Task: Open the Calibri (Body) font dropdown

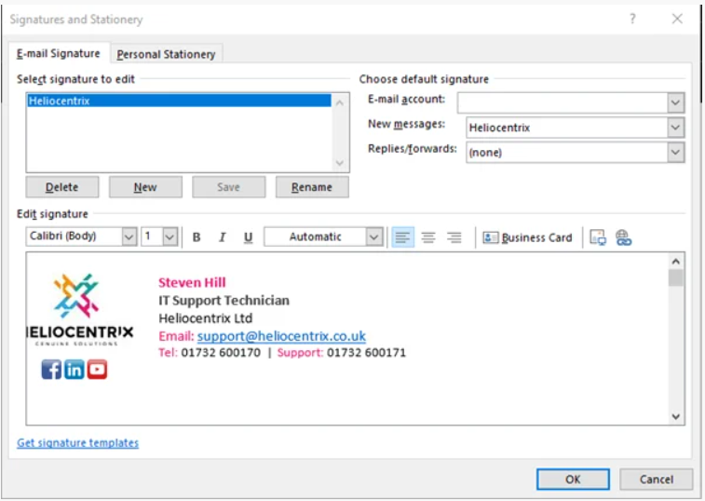Action: click(x=129, y=237)
